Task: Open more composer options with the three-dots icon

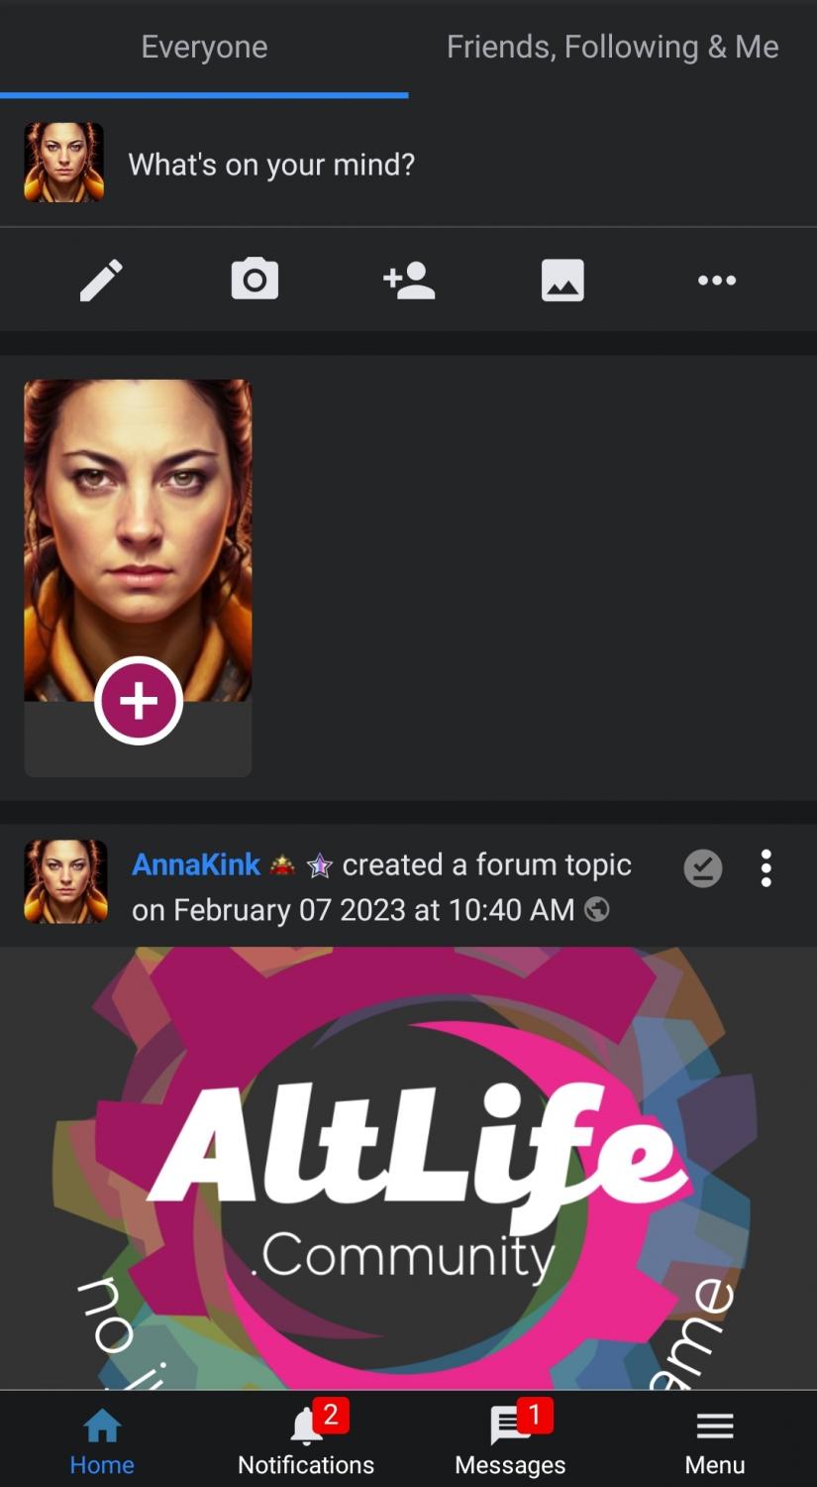Action: point(717,281)
